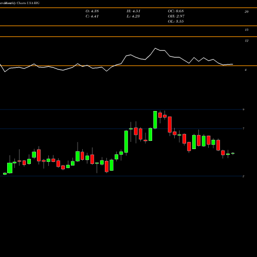Click the indicator axis label '15'
The width and height of the screenshot is (257, 257).
click(246, 30)
